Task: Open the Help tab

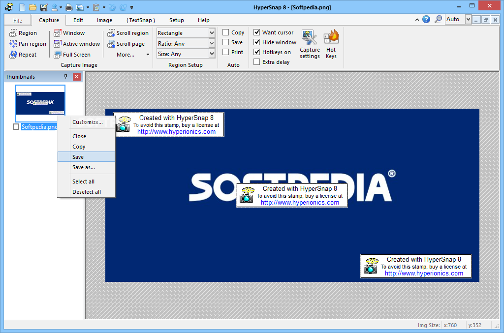Action: [203, 20]
